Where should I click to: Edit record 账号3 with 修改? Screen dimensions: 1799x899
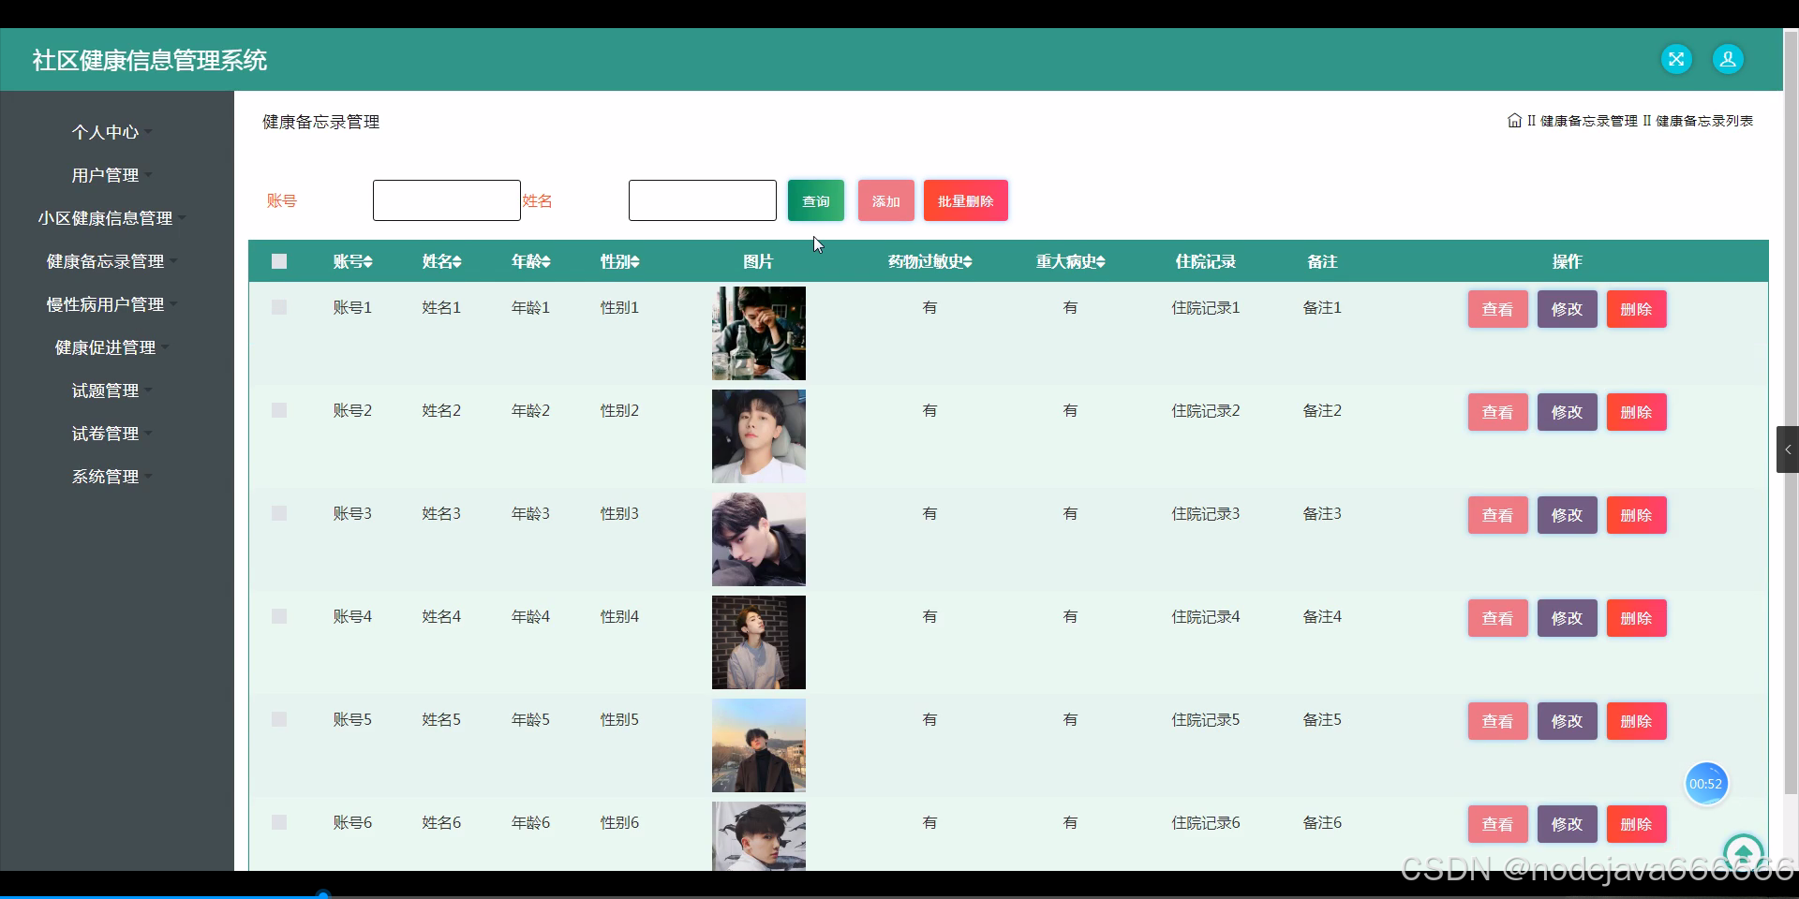click(x=1568, y=515)
